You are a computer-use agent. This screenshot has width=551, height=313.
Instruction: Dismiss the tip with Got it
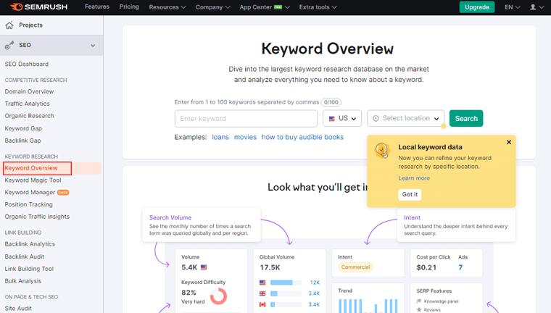tap(410, 194)
